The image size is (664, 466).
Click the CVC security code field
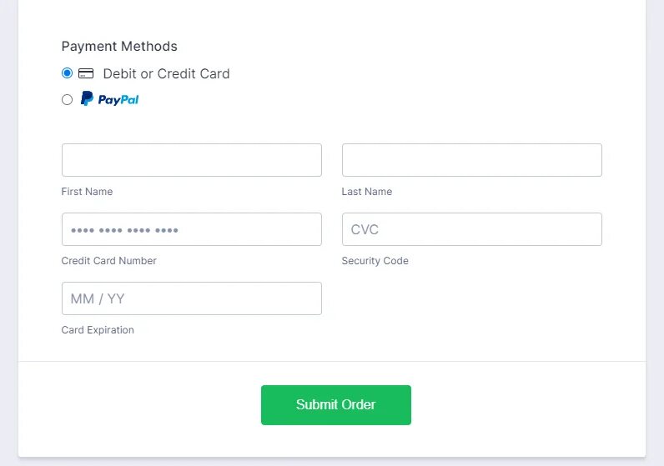coord(471,229)
